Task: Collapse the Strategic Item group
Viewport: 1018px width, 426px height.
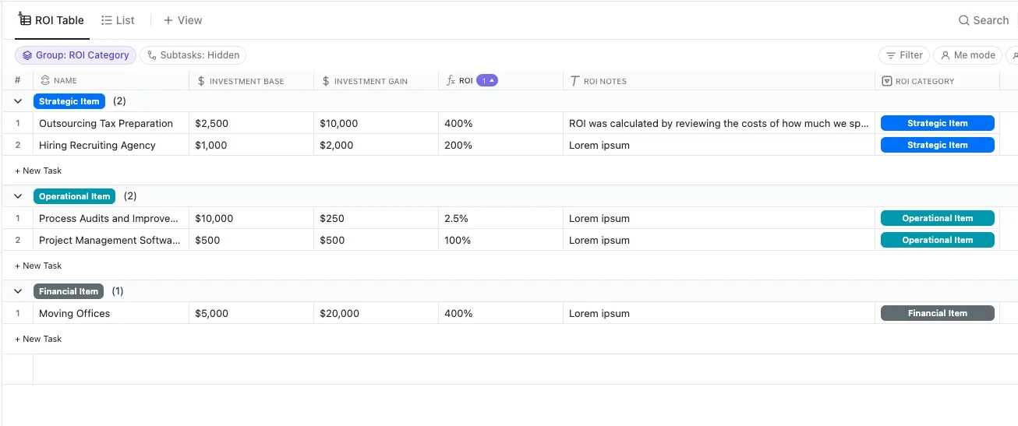Action: pos(18,101)
